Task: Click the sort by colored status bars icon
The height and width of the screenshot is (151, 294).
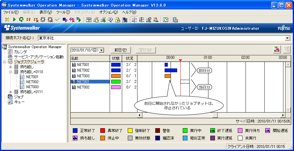Action: (x=156, y=20)
